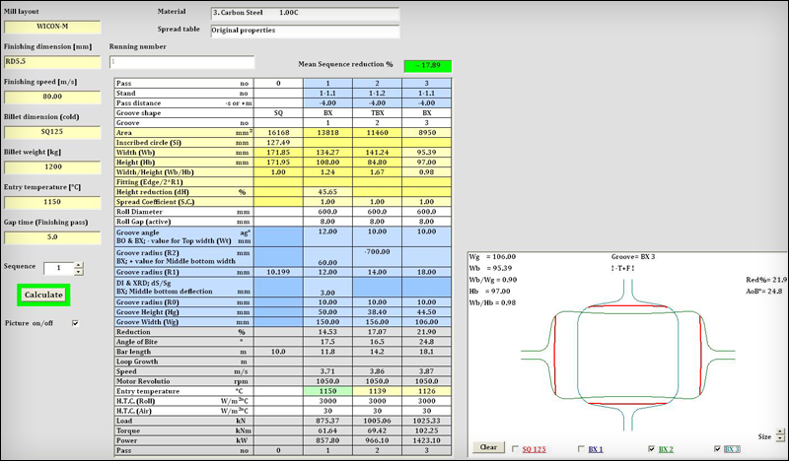
Task: Click pass 3 Torque value 102.25
Action: (426, 430)
